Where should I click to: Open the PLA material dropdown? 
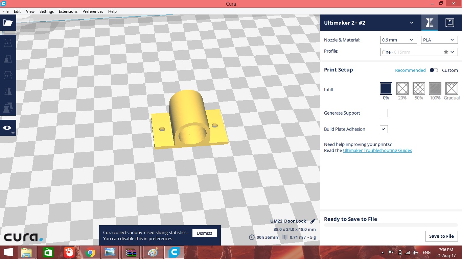pos(439,40)
